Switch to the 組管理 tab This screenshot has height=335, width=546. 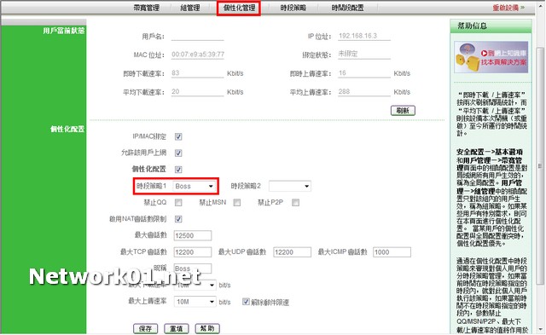pyautogui.click(x=189, y=8)
